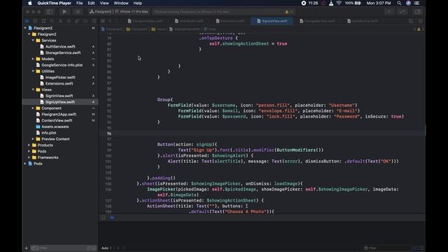Open the breakpoint navigator icon
The height and width of the screenshot is (252, 448).
point(85,21)
